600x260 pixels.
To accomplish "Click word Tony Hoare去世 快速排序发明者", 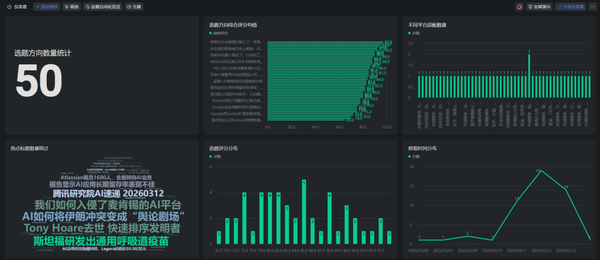I will click(x=102, y=228).
